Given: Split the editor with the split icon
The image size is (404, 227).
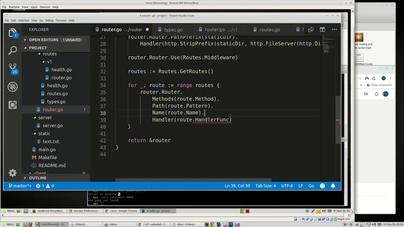Looking at the screenshot, I should 323,30.
